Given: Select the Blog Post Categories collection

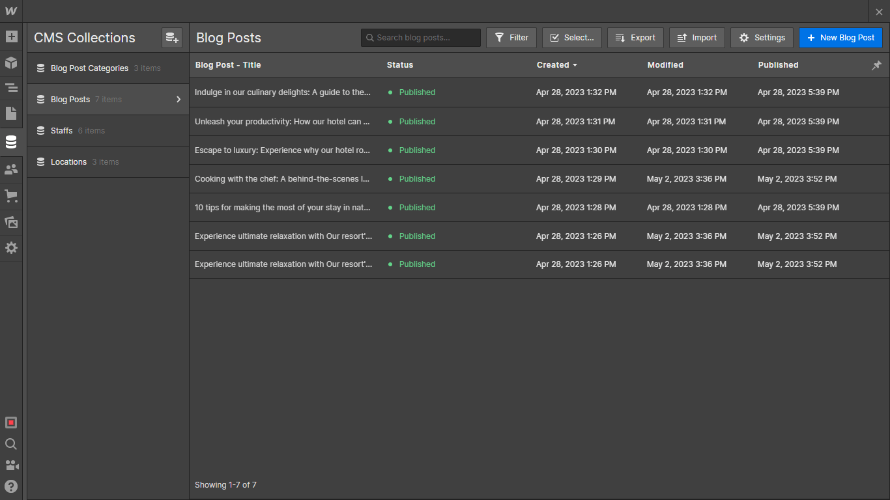Looking at the screenshot, I should point(89,68).
